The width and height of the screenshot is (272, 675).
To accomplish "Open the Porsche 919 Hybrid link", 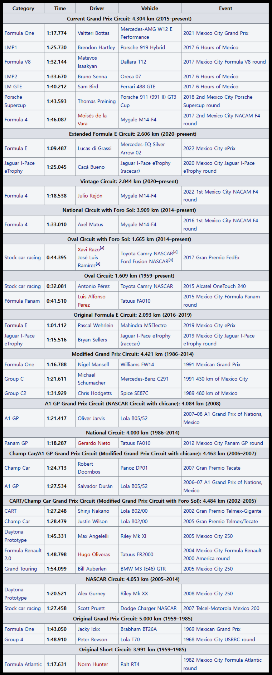I will point(143,47).
